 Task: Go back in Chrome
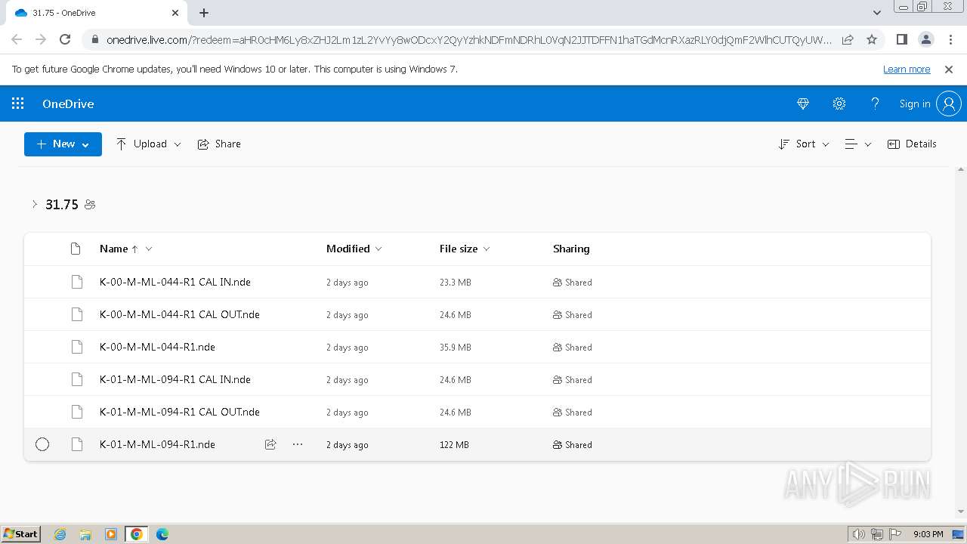pyautogui.click(x=17, y=39)
